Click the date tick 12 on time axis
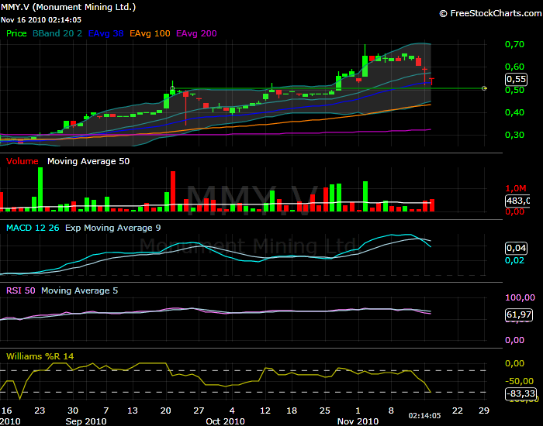 (265, 411)
